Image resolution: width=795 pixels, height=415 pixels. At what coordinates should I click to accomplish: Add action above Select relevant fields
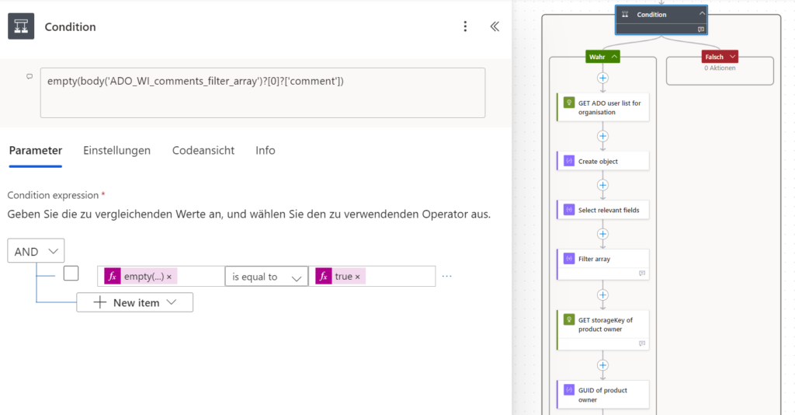(602, 185)
